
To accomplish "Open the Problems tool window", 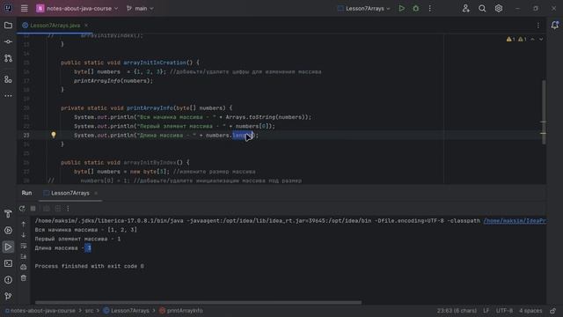I will point(8,280).
